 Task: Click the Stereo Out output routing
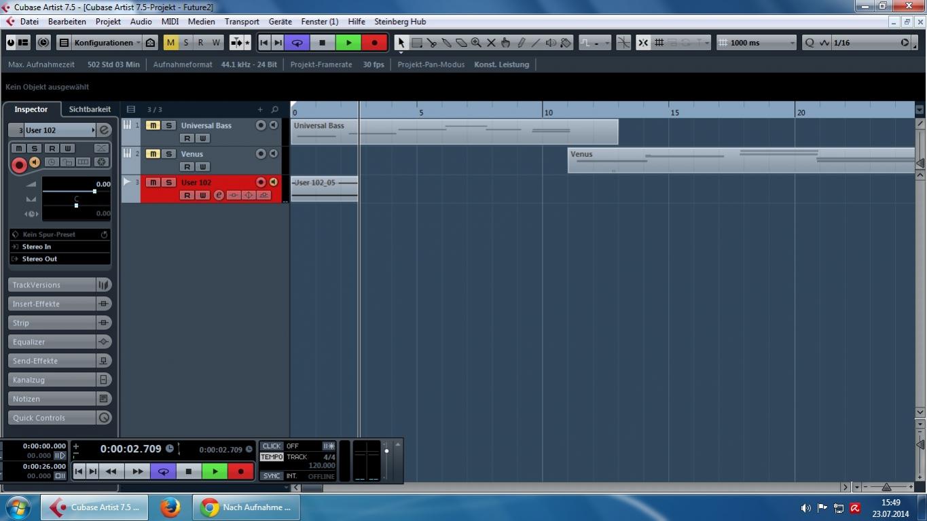pyautogui.click(x=60, y=259)
